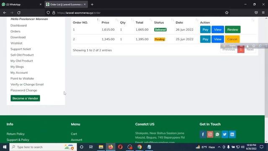The height and width of the screenshot is (151, 268).
Task: Open Opera browser from taskbar
Action: click(x=120, y=147)
